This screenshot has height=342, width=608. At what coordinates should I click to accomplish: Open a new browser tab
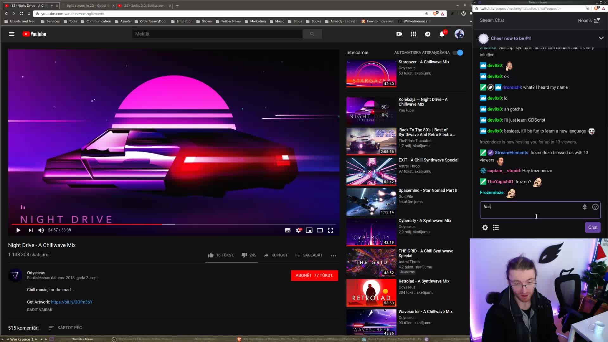pos(177,5)
